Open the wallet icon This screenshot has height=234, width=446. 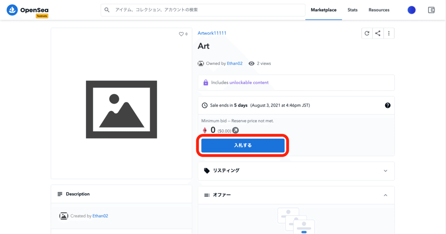click(432, 10)
